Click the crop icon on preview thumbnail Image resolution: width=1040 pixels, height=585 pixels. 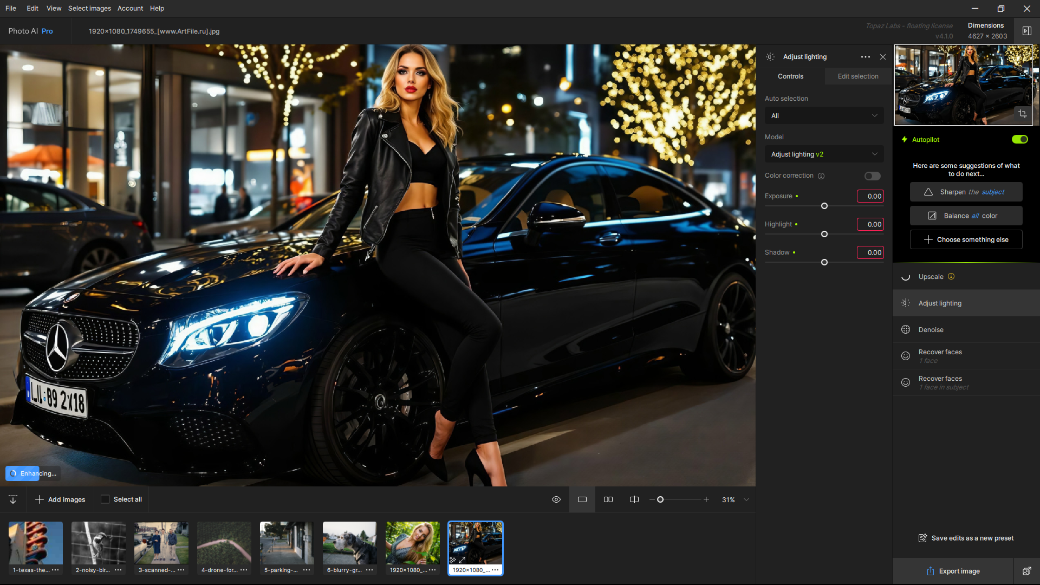coord(1023,114)
